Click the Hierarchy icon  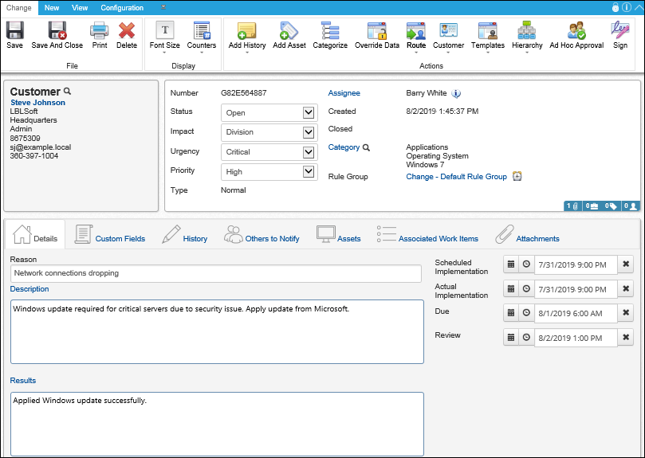click(x=526, y=31)
